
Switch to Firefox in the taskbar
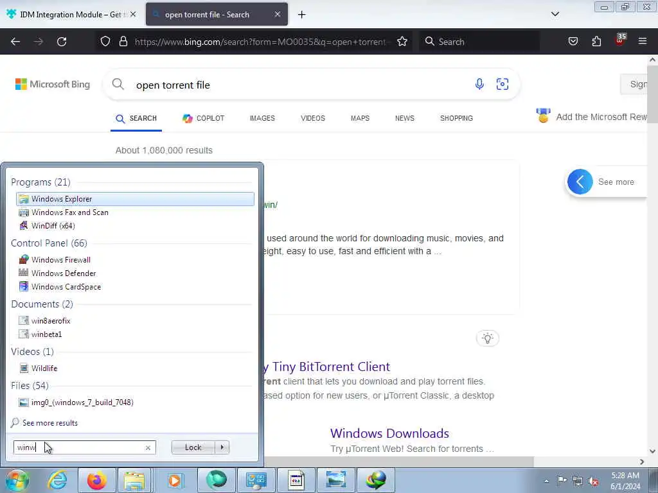coord(96,480)
